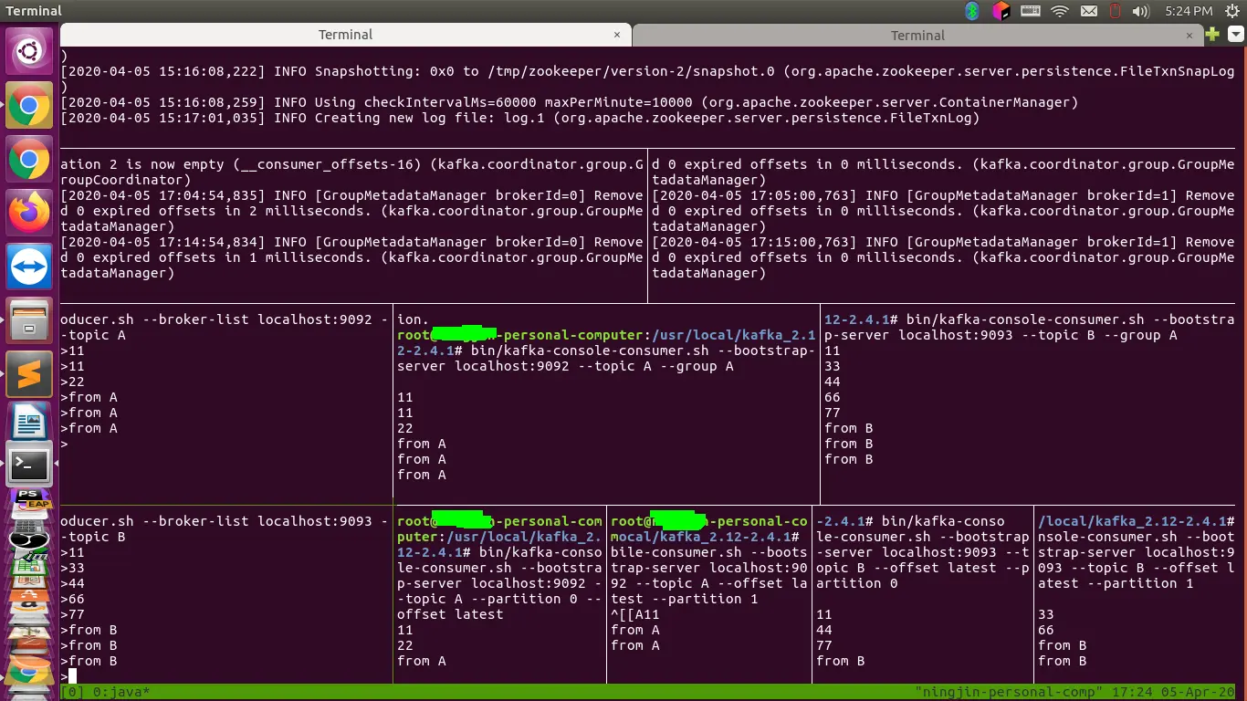Open the volume control indicator
Viewport: 1247px width, 701px height.
click(x=1140, y=11)
